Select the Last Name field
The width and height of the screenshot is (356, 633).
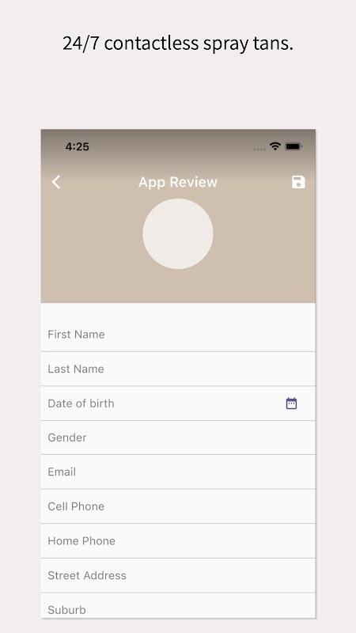tap(178, 369)
